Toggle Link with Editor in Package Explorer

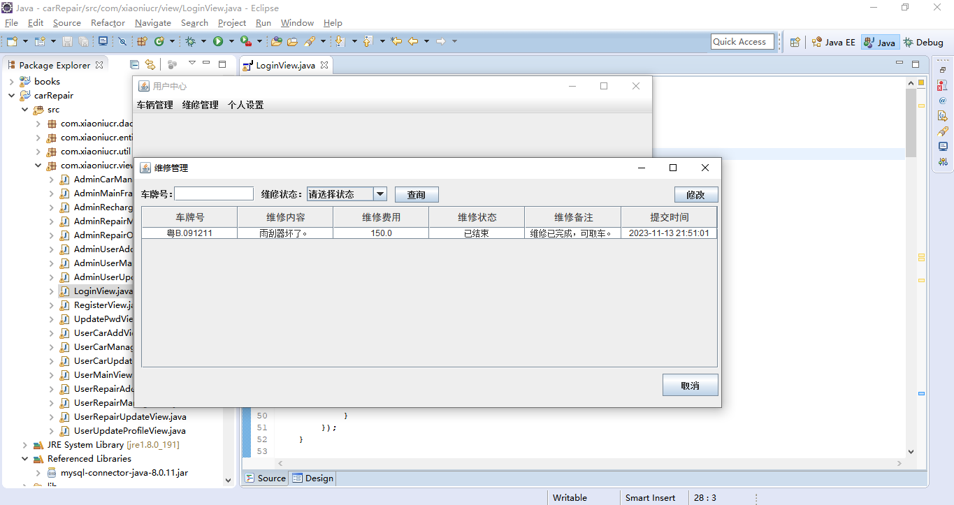click(150, 65)
